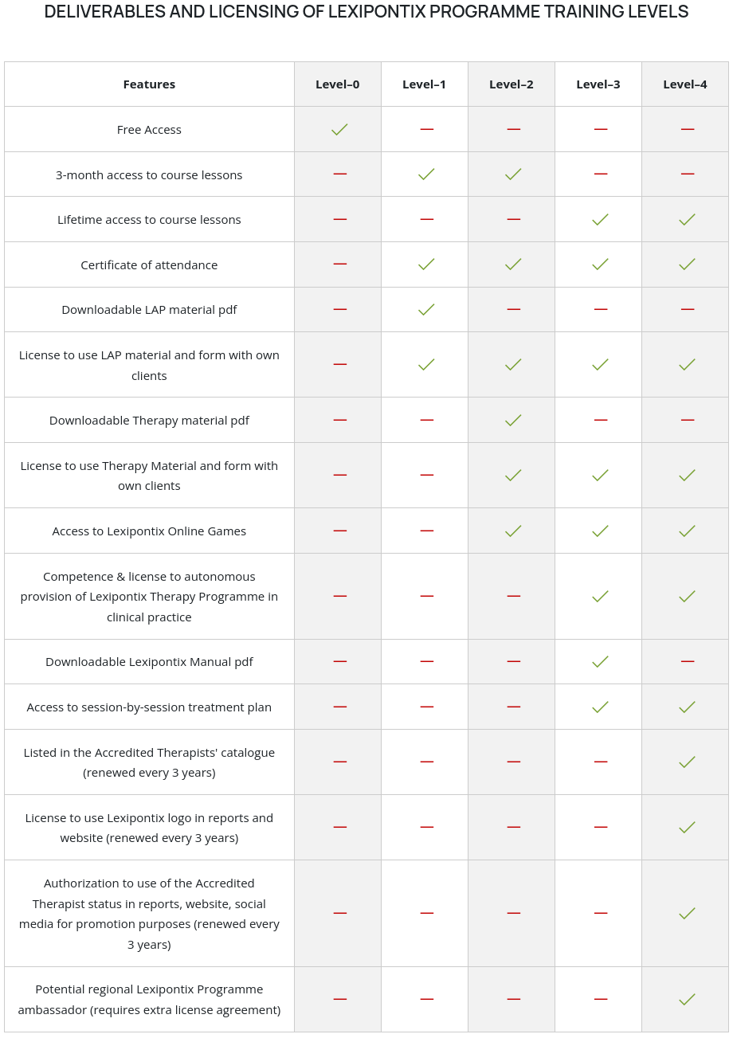733x1038 pixels.
Task: Click Level-4 red dash for Downloadable Lexipontix Manual
Action: click(687, 661)
